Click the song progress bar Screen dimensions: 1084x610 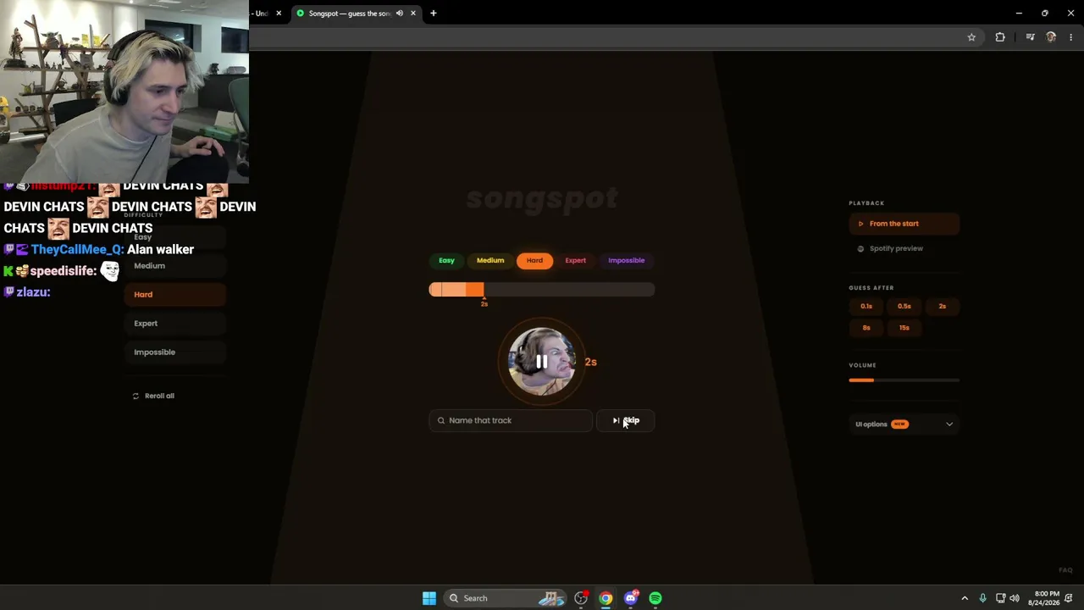541,290
